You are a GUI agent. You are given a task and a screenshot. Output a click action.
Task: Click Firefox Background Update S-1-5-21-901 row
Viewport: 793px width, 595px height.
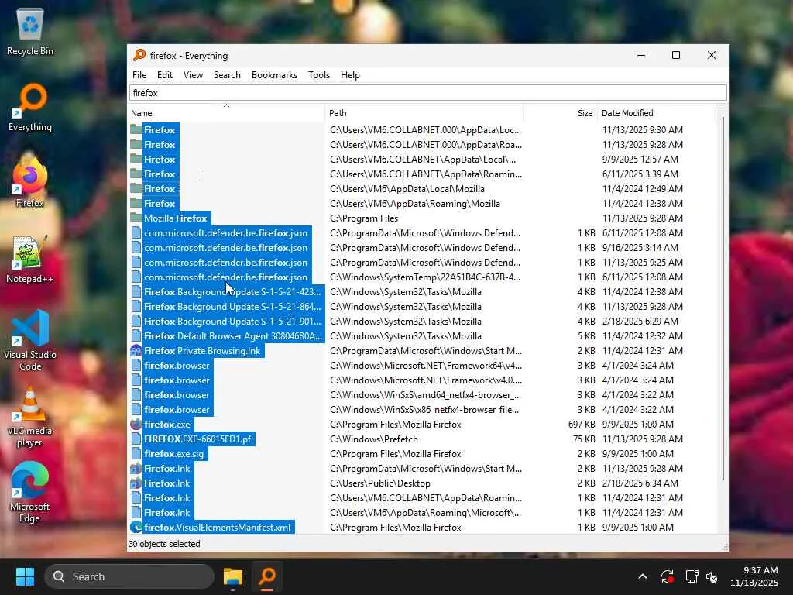(232, 322)
